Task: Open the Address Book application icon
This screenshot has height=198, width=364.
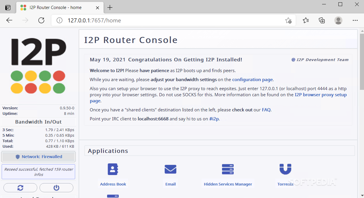Action: pos(113,169)
